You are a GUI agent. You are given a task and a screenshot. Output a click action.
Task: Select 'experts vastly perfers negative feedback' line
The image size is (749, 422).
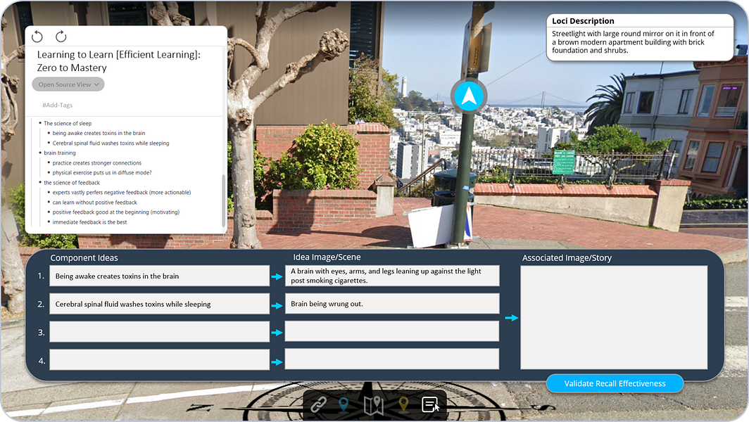click(122, 193)
